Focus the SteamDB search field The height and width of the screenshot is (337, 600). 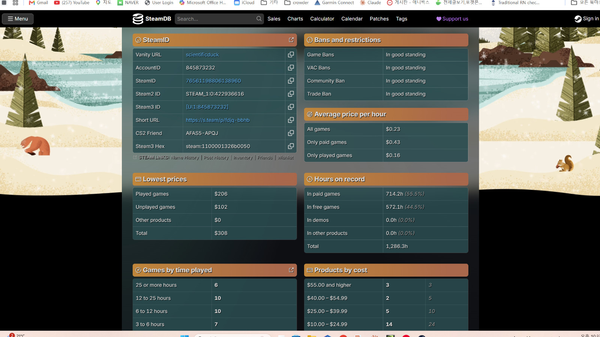pyautogui.click(x=215, y=19)
